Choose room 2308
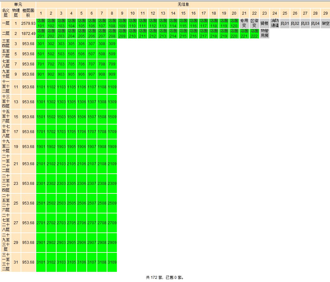330x282 pixels. [102, 184]
